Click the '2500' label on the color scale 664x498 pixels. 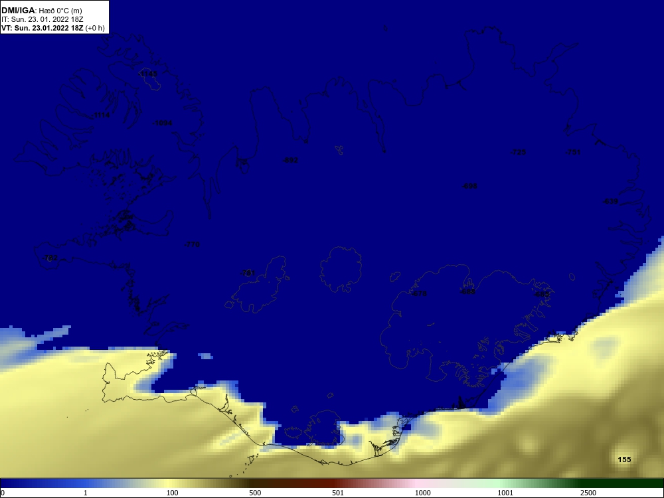[588, 493]
